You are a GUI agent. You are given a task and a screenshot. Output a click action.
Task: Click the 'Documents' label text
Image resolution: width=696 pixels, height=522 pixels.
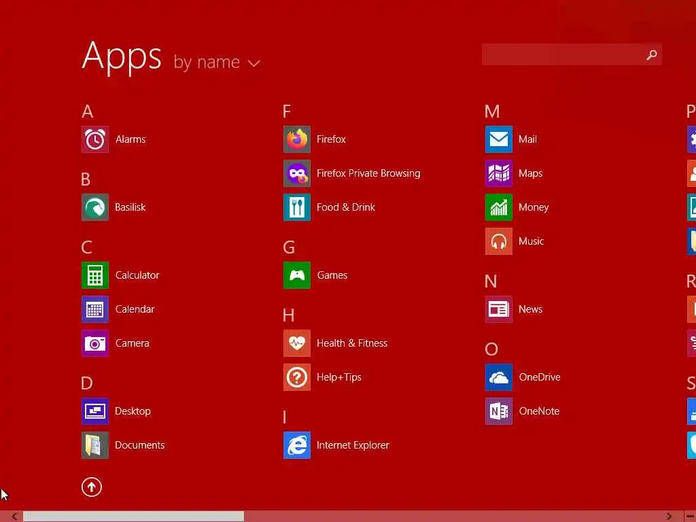click(140, 445)
